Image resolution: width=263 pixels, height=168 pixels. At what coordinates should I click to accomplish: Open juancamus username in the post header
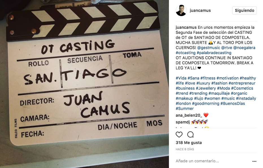click(200, 10)
